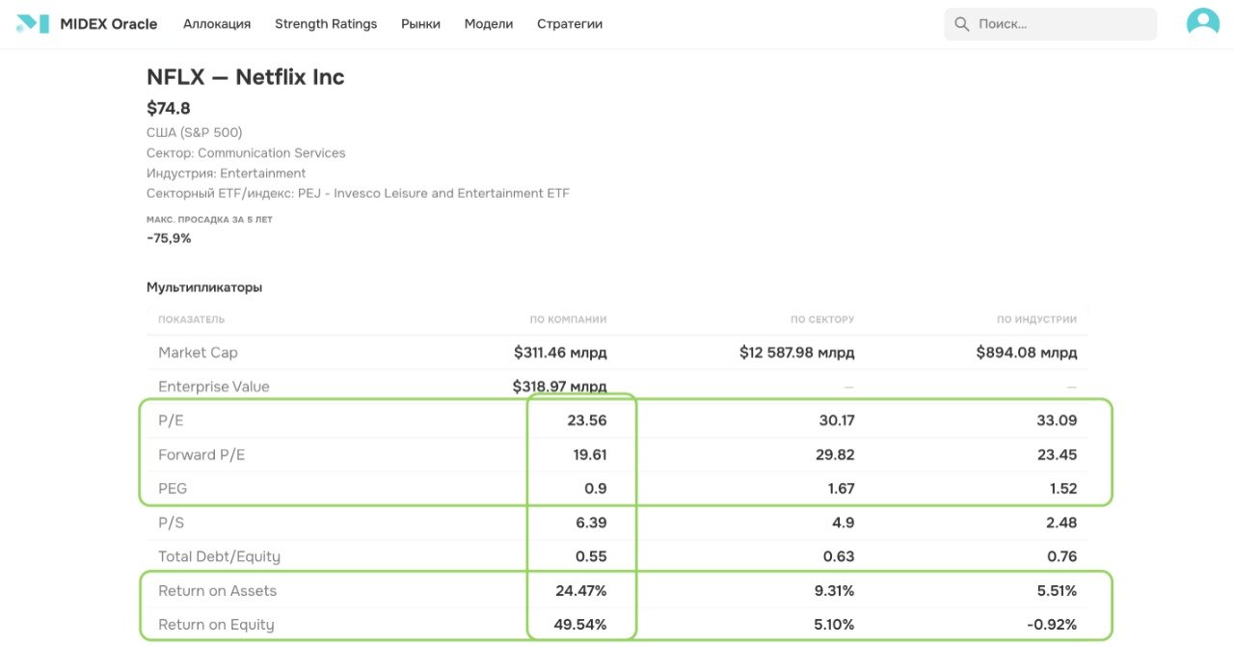
Task: Select company Market Cap $311.46 млрд
Action: (x=560, y=353)
